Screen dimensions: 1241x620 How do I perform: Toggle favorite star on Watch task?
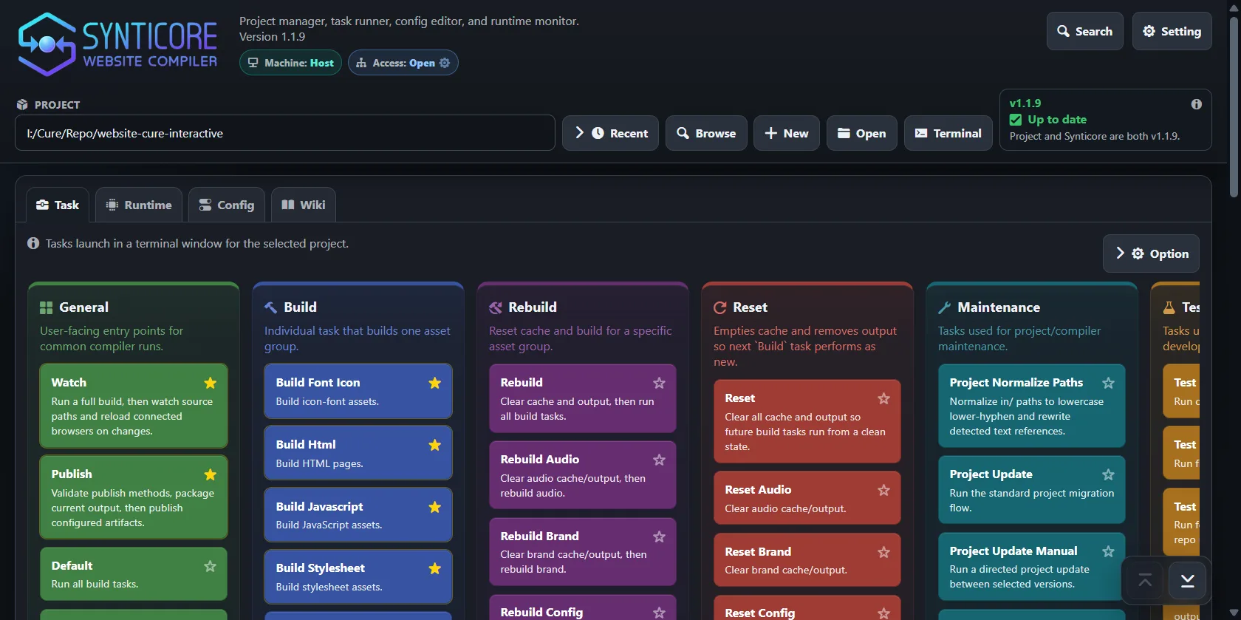point(211,383)
